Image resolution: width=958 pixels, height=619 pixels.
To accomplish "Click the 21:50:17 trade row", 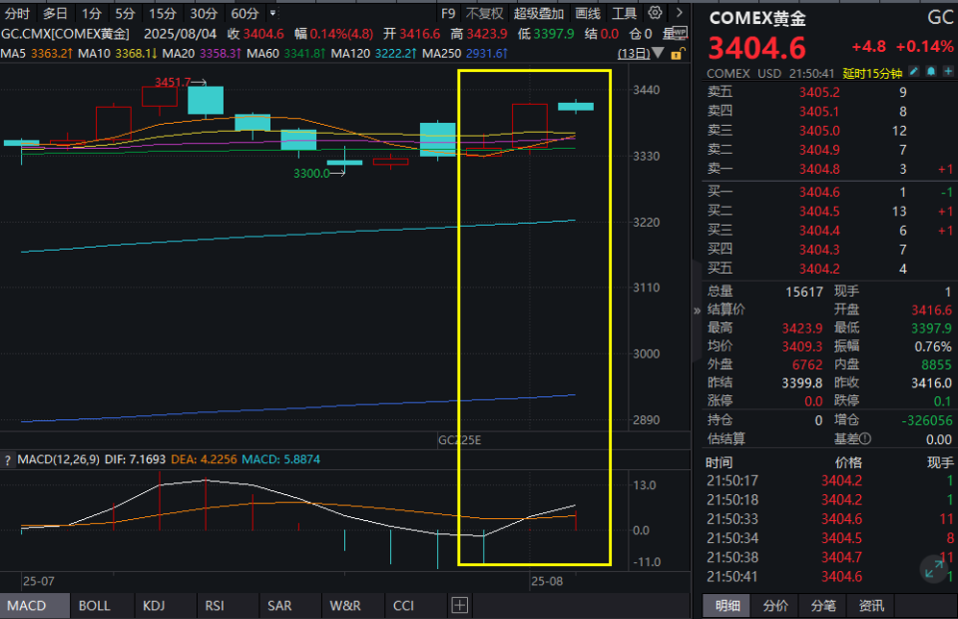I will click(829, 481).
